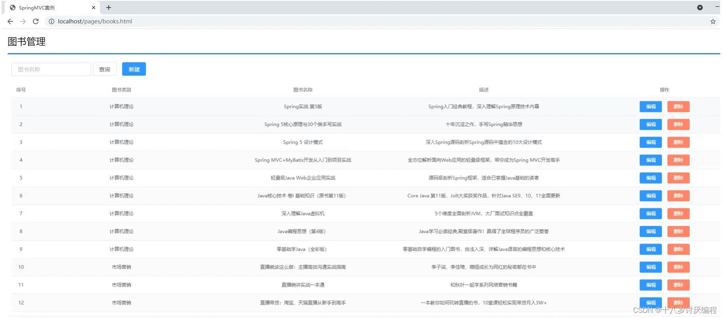The width and height of the screenshot is (723, 318).
Task: Edit the 直播销讲实战一本通 book
Action: pyautogui.click(x=650, y=285)
